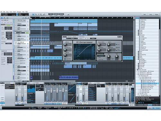161x121 pixels.
Task: Toggle the Auto gain checkbox in Compressor
Action: click(117, 45)
